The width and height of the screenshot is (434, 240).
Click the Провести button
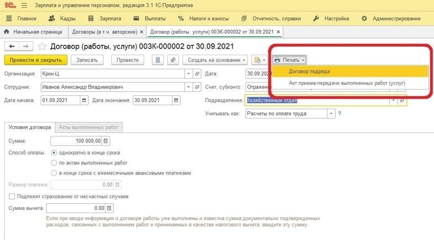click(127, 60)
